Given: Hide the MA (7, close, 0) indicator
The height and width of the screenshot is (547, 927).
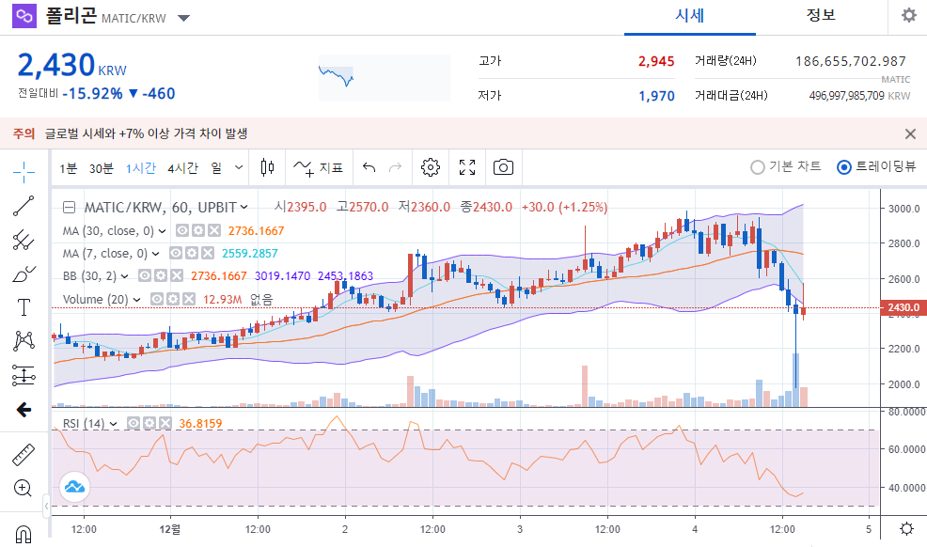Looking at the screenshot, I should pos(176,253).
